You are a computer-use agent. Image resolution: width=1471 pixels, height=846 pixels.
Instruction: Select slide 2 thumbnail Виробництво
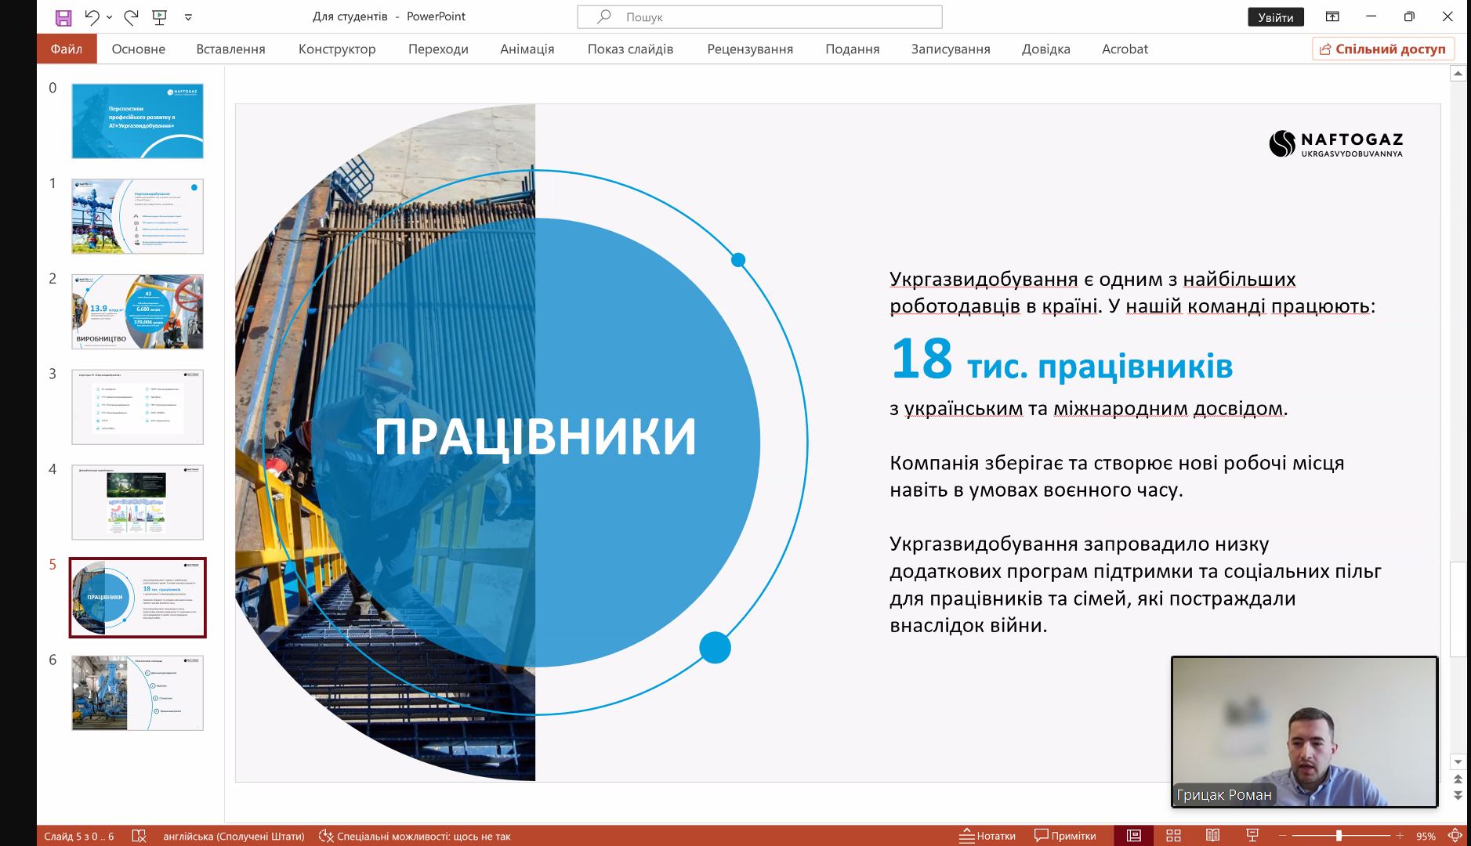(138, 312)
